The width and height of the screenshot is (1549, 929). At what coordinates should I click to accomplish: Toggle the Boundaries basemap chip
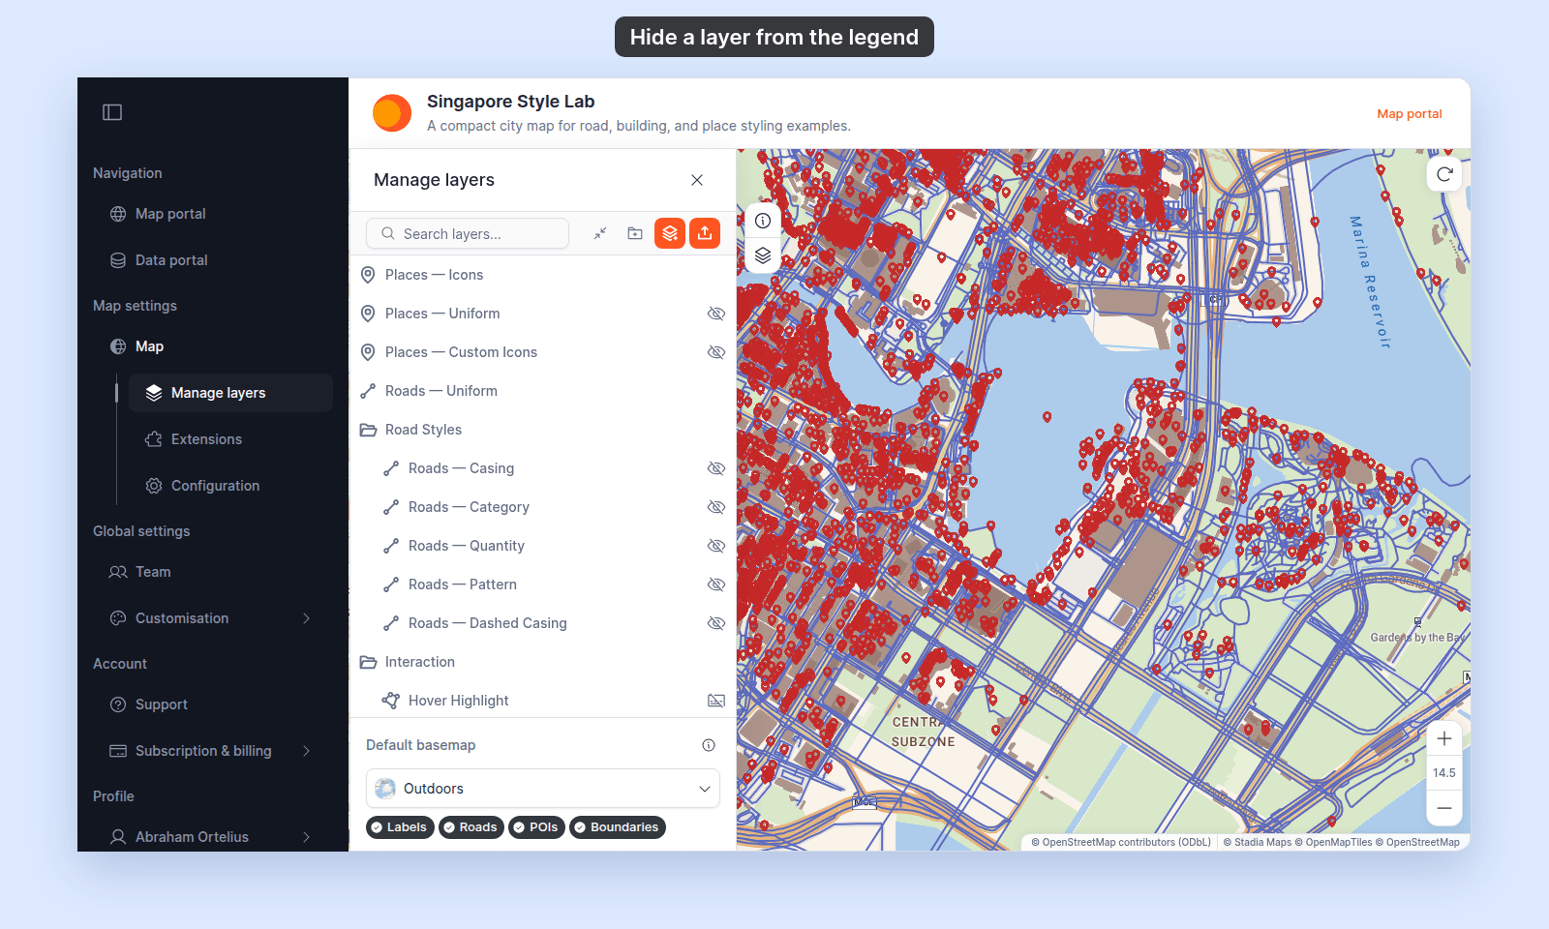[618, 827]
